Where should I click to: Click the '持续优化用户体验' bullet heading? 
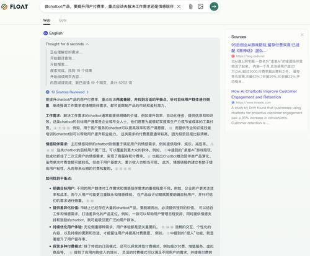pyautogui.click(x=68, y=227)
